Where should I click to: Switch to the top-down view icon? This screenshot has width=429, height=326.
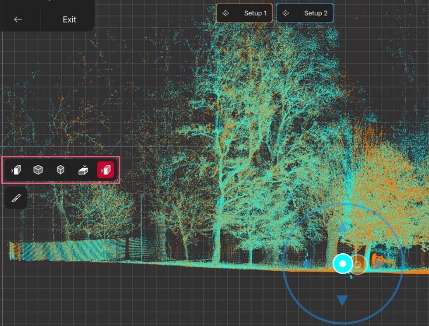point(83,170)
